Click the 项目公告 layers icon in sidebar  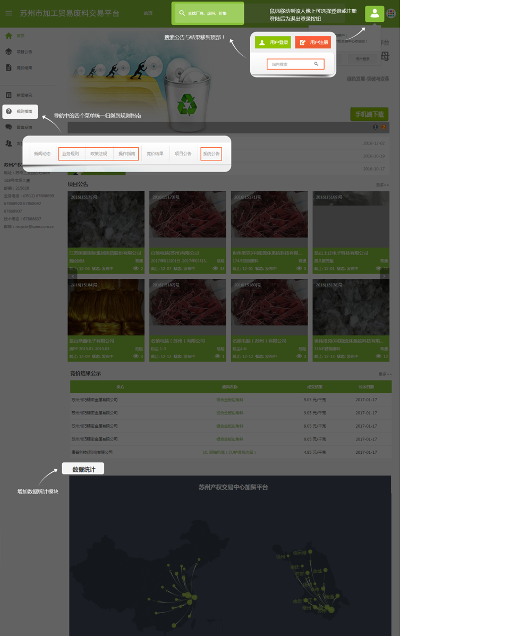tap(8, 52)
